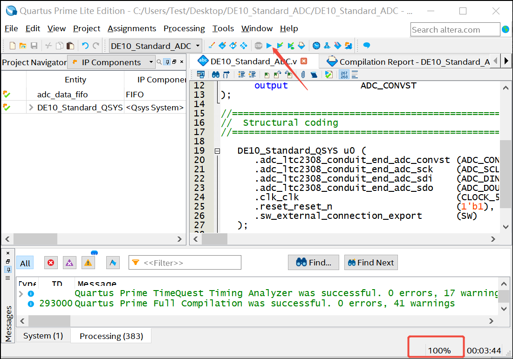Click the globe icon beside search box
The height and width of the screenshot is (359, 513).
click(506, 29)
